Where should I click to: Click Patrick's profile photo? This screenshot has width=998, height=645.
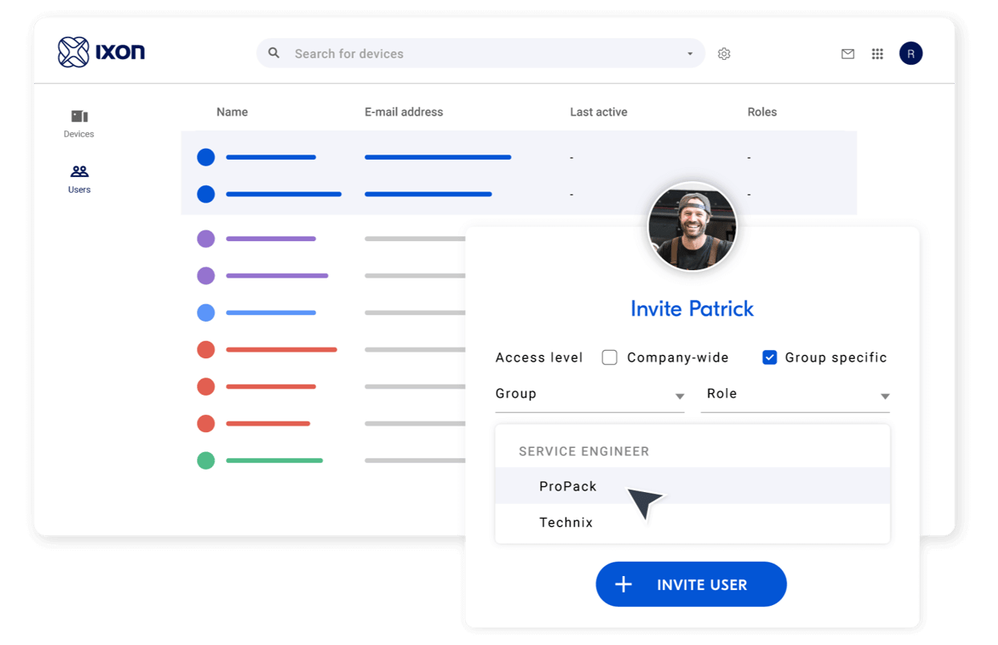(x=692, y=227)
